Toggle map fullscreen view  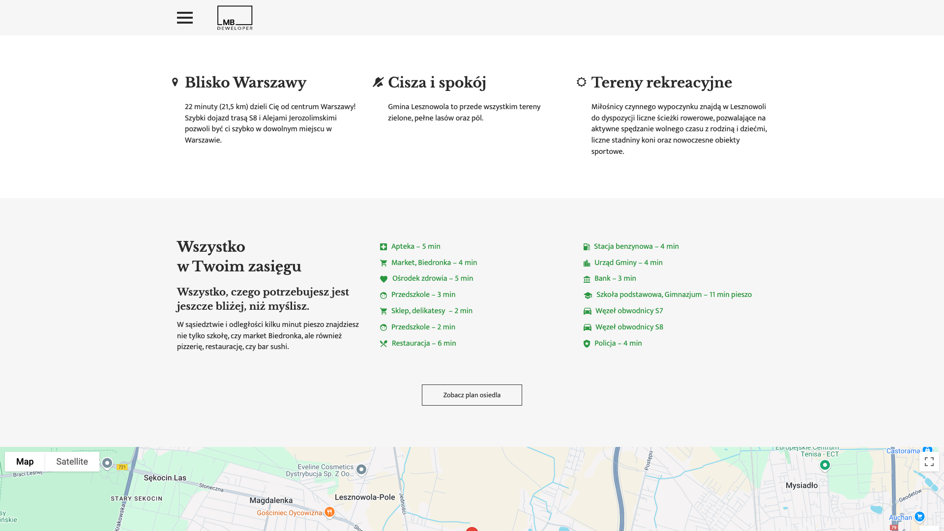tap(929, 462)
